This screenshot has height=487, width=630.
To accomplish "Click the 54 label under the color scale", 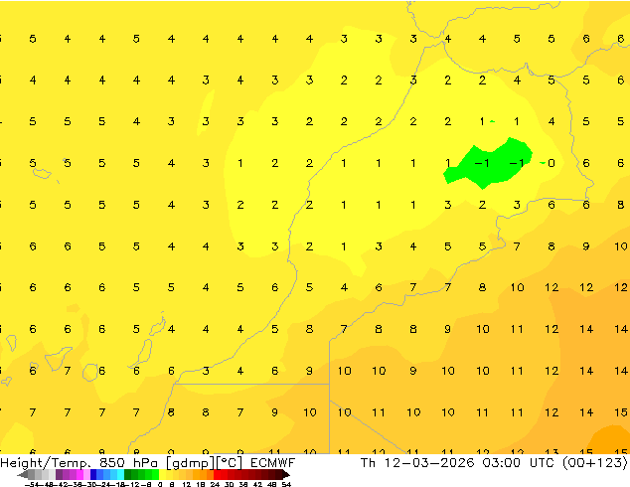I will (x=286, y=484).
